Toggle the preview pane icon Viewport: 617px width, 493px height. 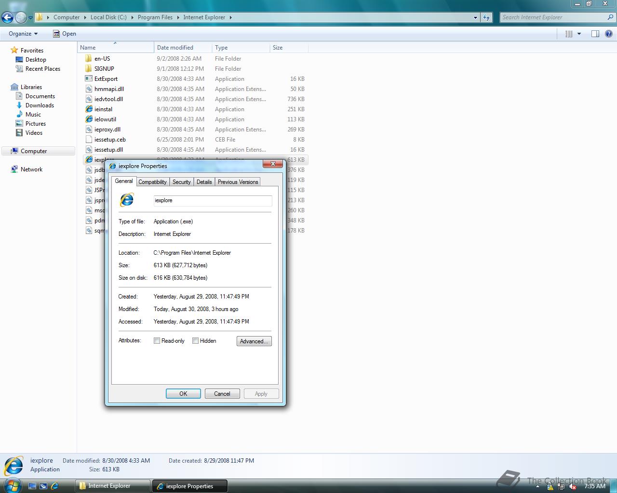pyautogui.click(x=595, y=34)
